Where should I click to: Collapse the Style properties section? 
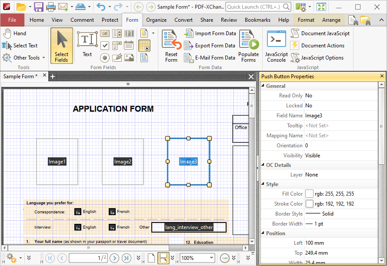(x=263, y=184)
